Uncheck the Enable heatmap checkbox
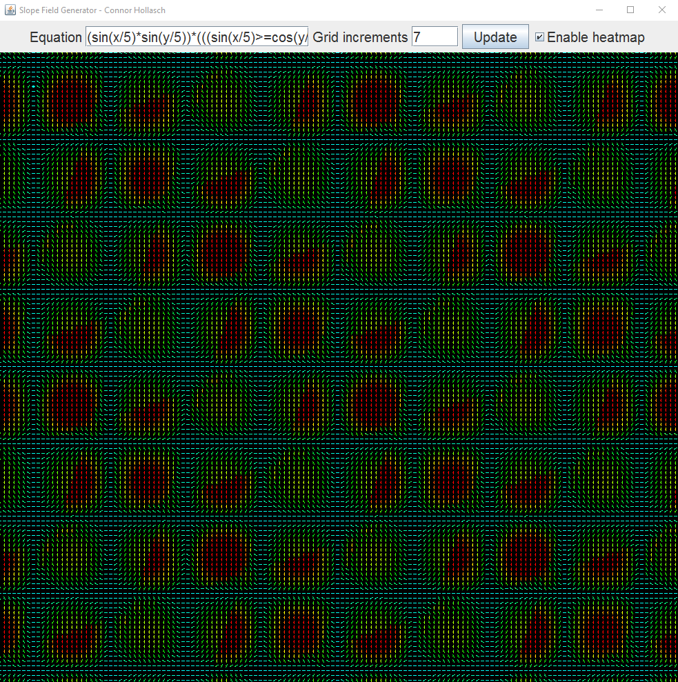 (540, 37)
